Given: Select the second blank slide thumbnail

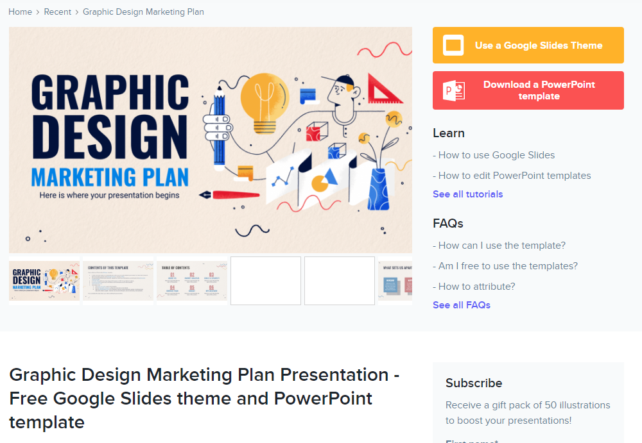Looking at the screenshot, I should [x=340, y=281].
